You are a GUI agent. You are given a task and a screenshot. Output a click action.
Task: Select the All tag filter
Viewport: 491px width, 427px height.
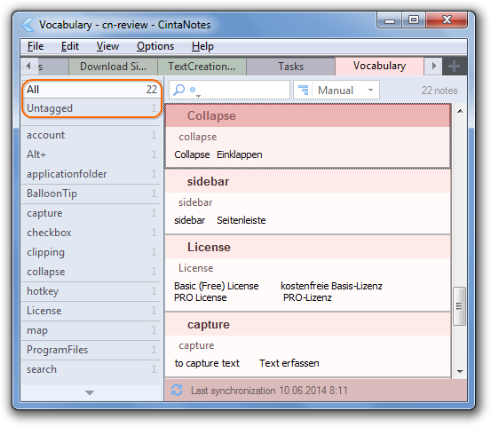91,90
